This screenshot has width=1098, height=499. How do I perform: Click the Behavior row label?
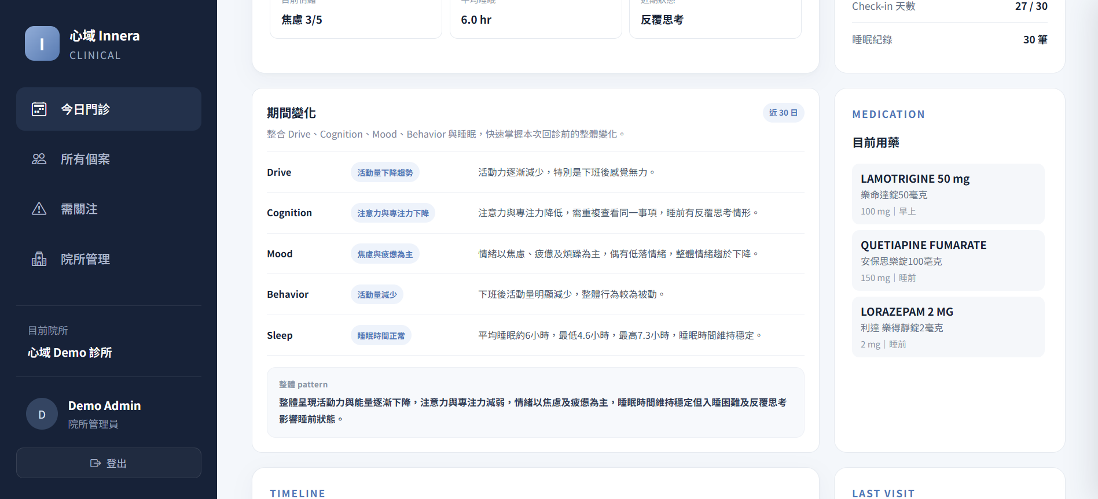(288, 294)
